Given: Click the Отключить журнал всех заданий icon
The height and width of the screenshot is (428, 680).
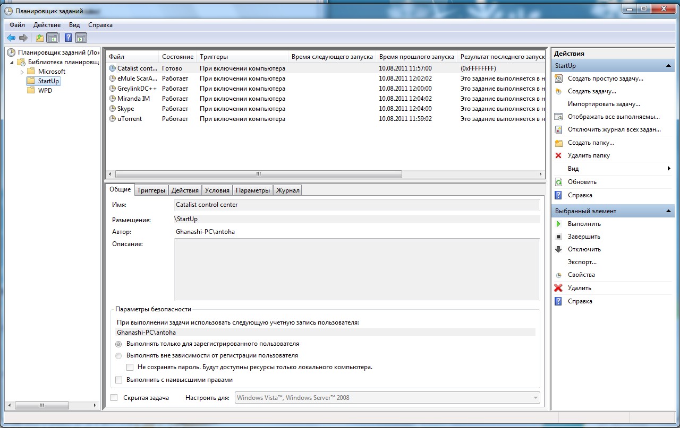Looking at the screenshot, I should (x=558, y=129).
